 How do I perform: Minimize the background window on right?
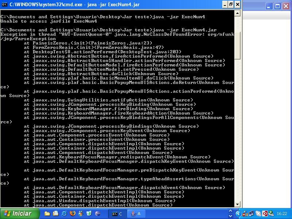269,6
